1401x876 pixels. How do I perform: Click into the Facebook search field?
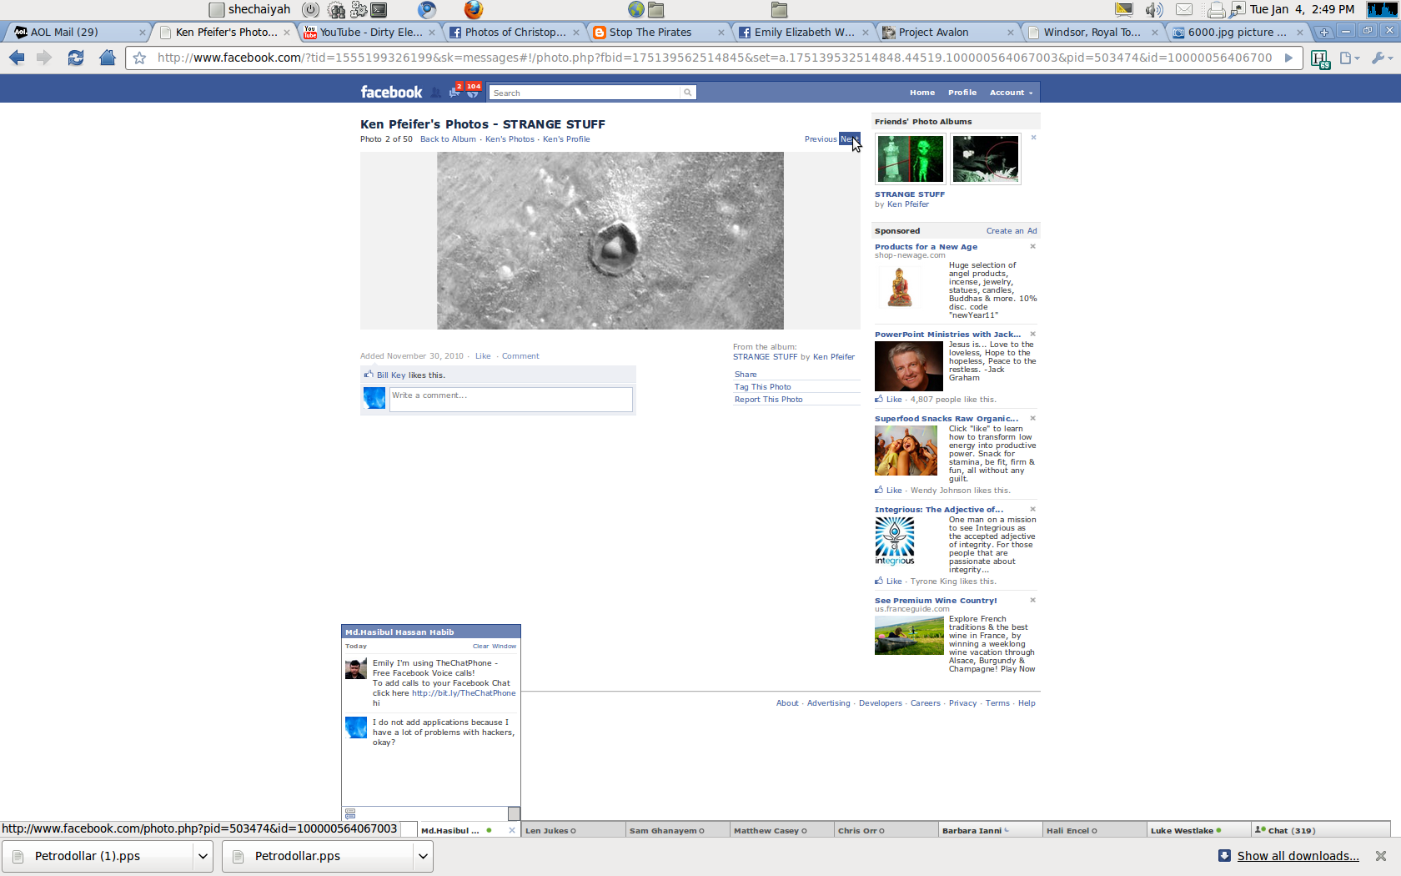click(585, 93)
